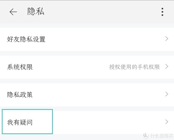Screen dimensions: 174x140
Task: Click the 隐私 page title
Action: click(x=36, y=12)
